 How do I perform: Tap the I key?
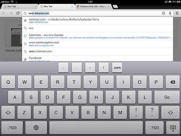pyautogui.click(x=123, y=82)
